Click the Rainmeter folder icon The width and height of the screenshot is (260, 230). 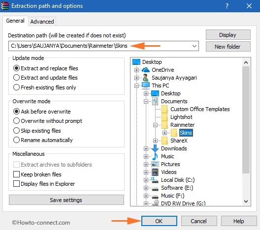(x=164, y=125)
